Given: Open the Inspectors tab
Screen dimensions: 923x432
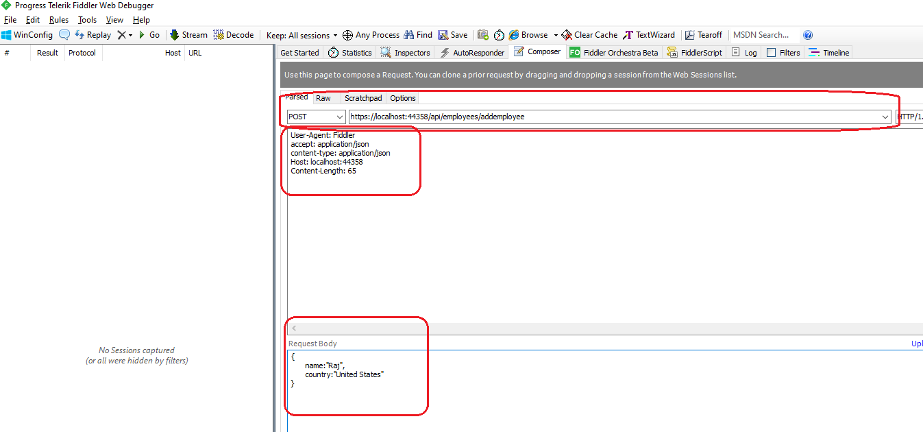Looking at the screenshot, I should coord(406,53).
